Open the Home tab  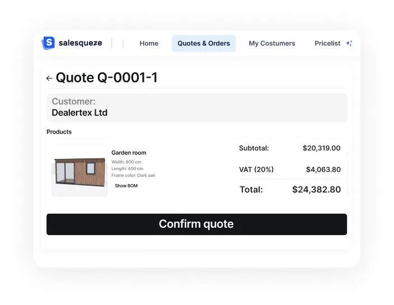click(x=149, y=43)
